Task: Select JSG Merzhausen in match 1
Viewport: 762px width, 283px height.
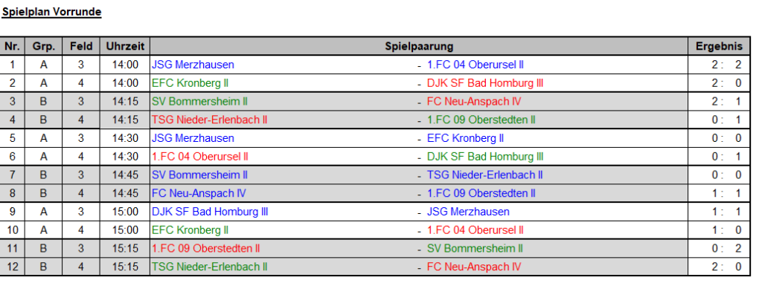Action: click(193, 65)
